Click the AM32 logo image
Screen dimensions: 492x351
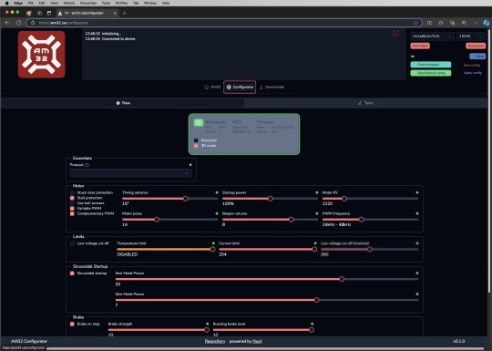click(41, 55)
